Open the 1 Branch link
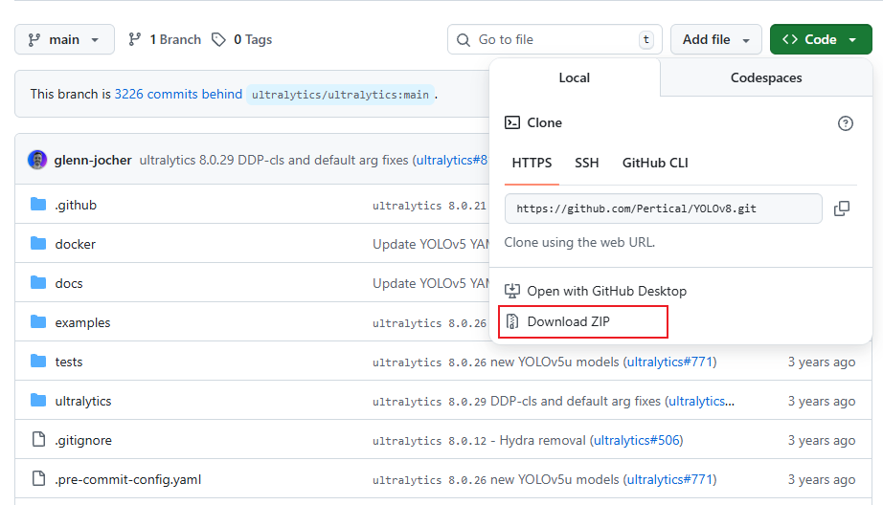Screen dimensions: 883x505 (x=165, y=39)
